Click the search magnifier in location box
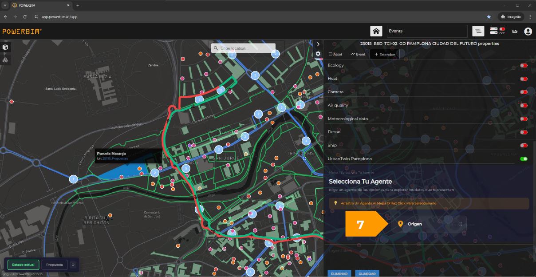The width and height of the screenshot is (536, 277). [x=216, y=48]
